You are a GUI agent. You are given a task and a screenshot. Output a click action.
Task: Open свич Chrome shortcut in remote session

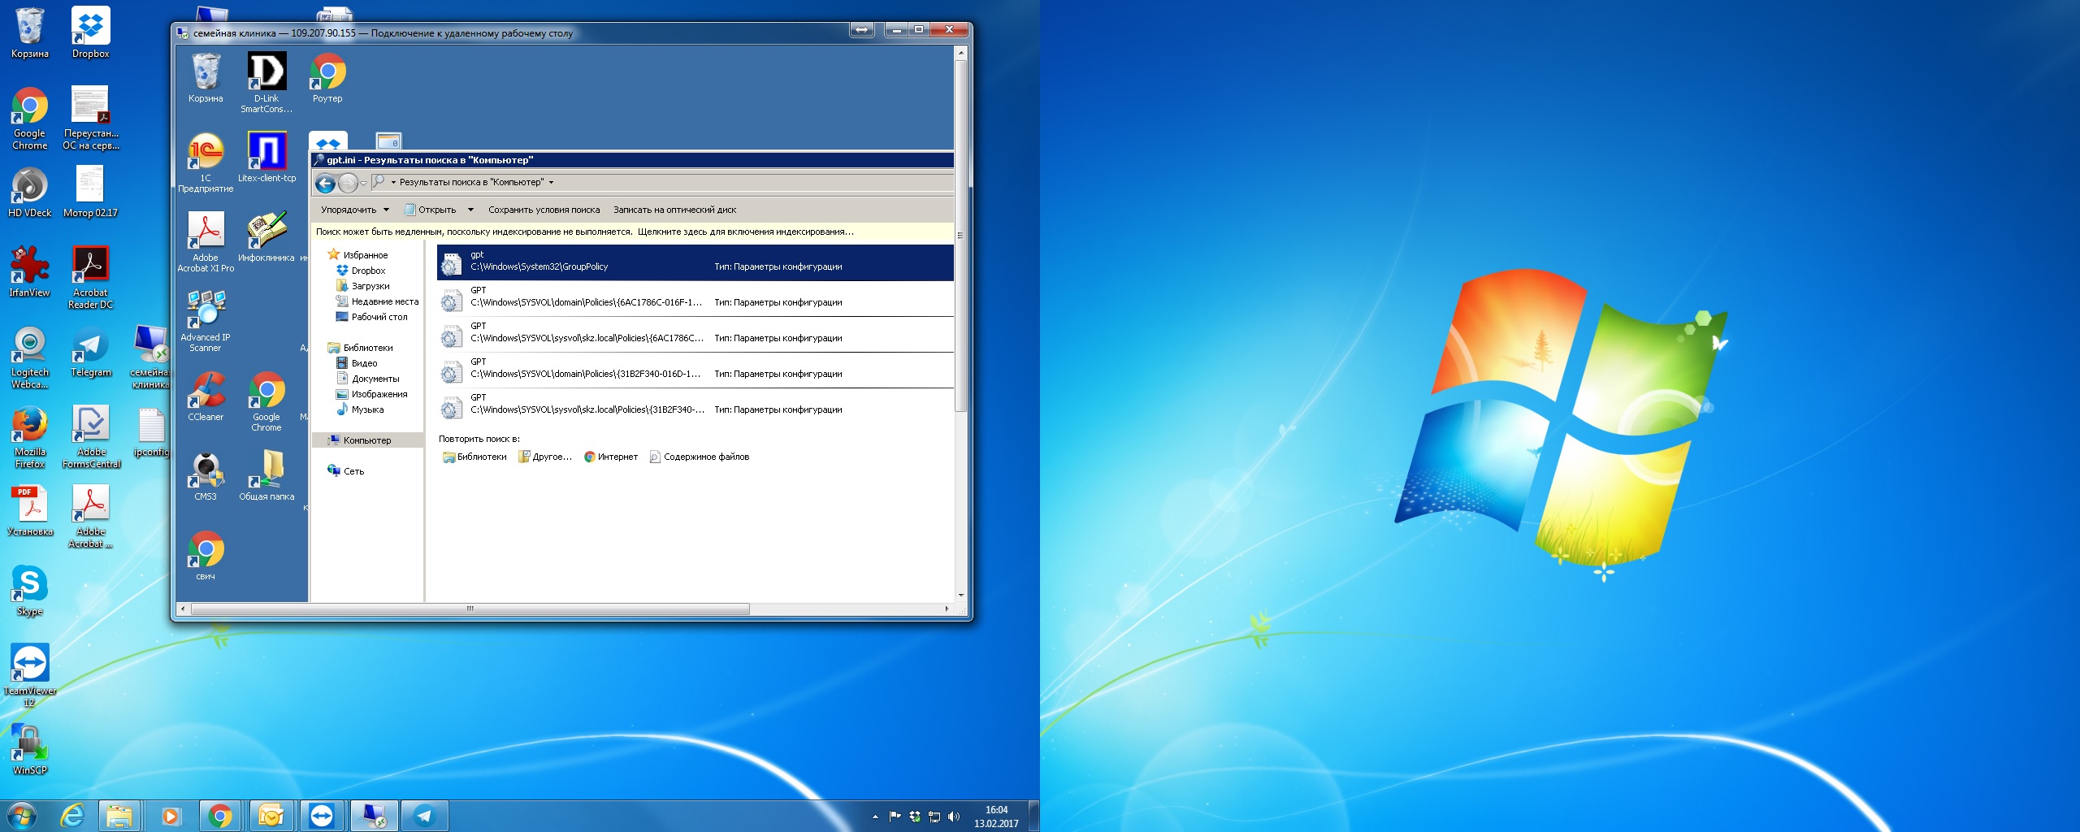point(206,555)
